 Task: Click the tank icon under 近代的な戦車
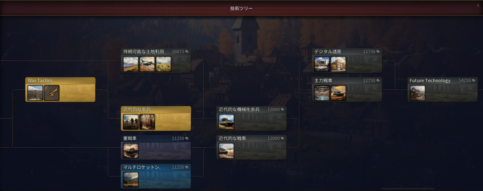pos(226,151)
